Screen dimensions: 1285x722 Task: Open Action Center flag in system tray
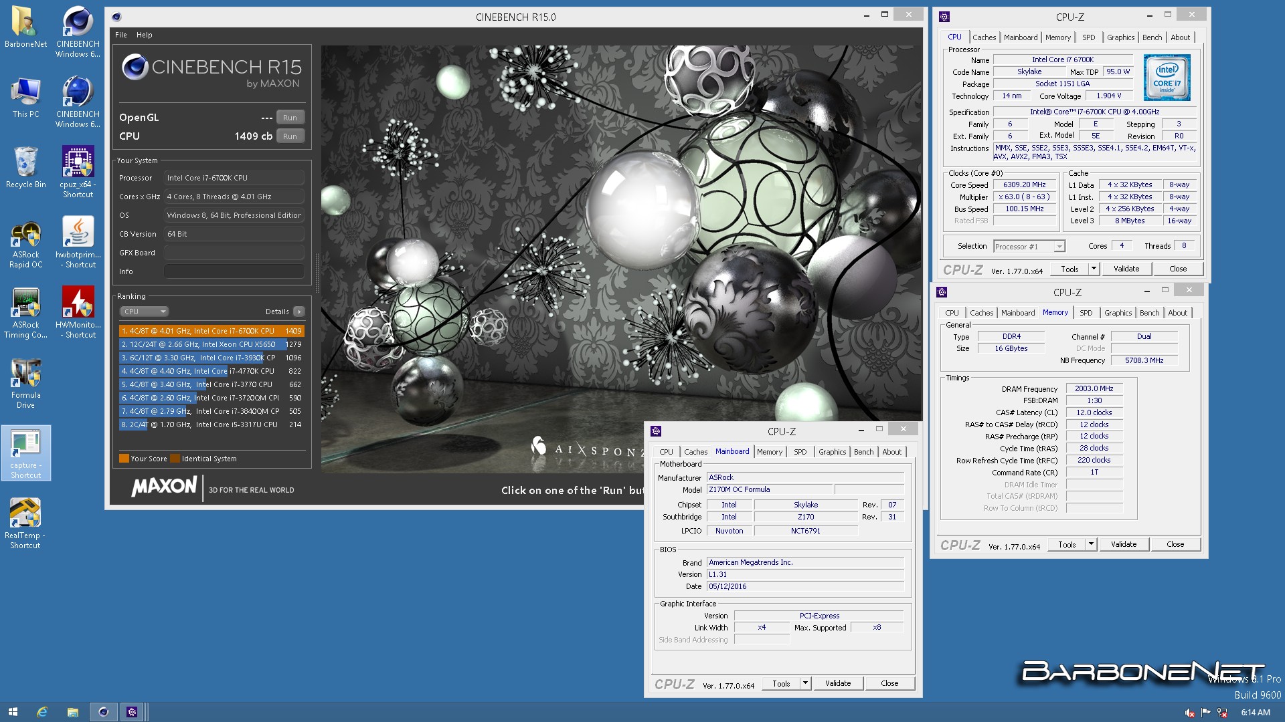tap(1206, 713)
